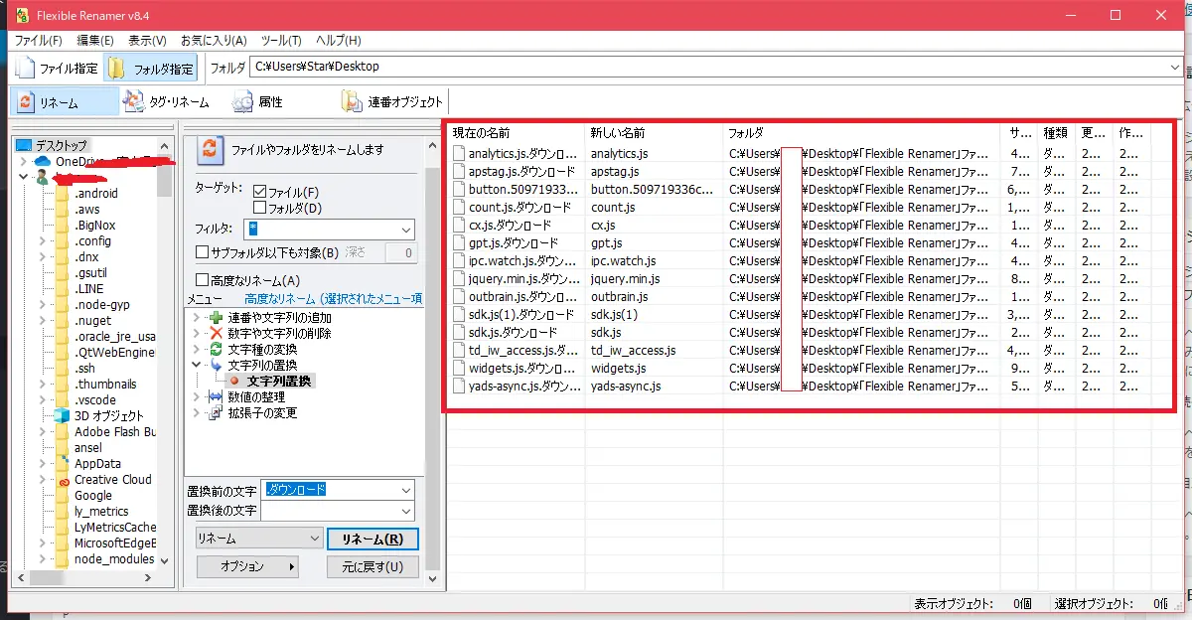The width and height of the screenshot is (1192, 620).
Task: Expand the 拡張子の変更 tree node
Action: point(197,412)
